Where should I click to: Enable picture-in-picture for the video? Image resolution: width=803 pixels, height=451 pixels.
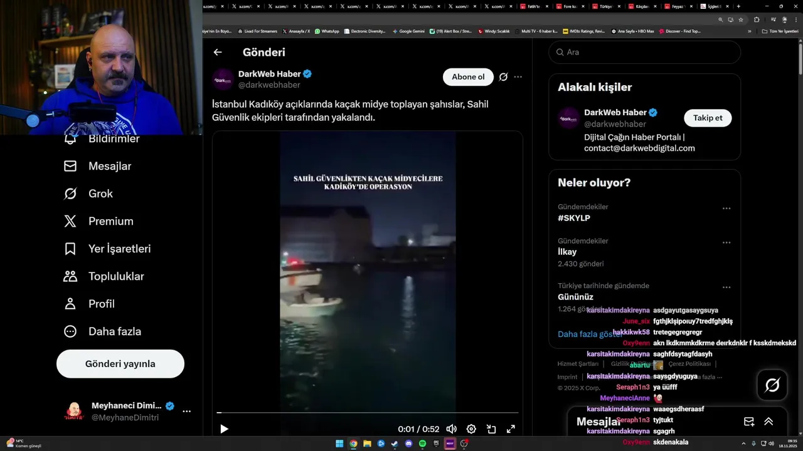491,429
